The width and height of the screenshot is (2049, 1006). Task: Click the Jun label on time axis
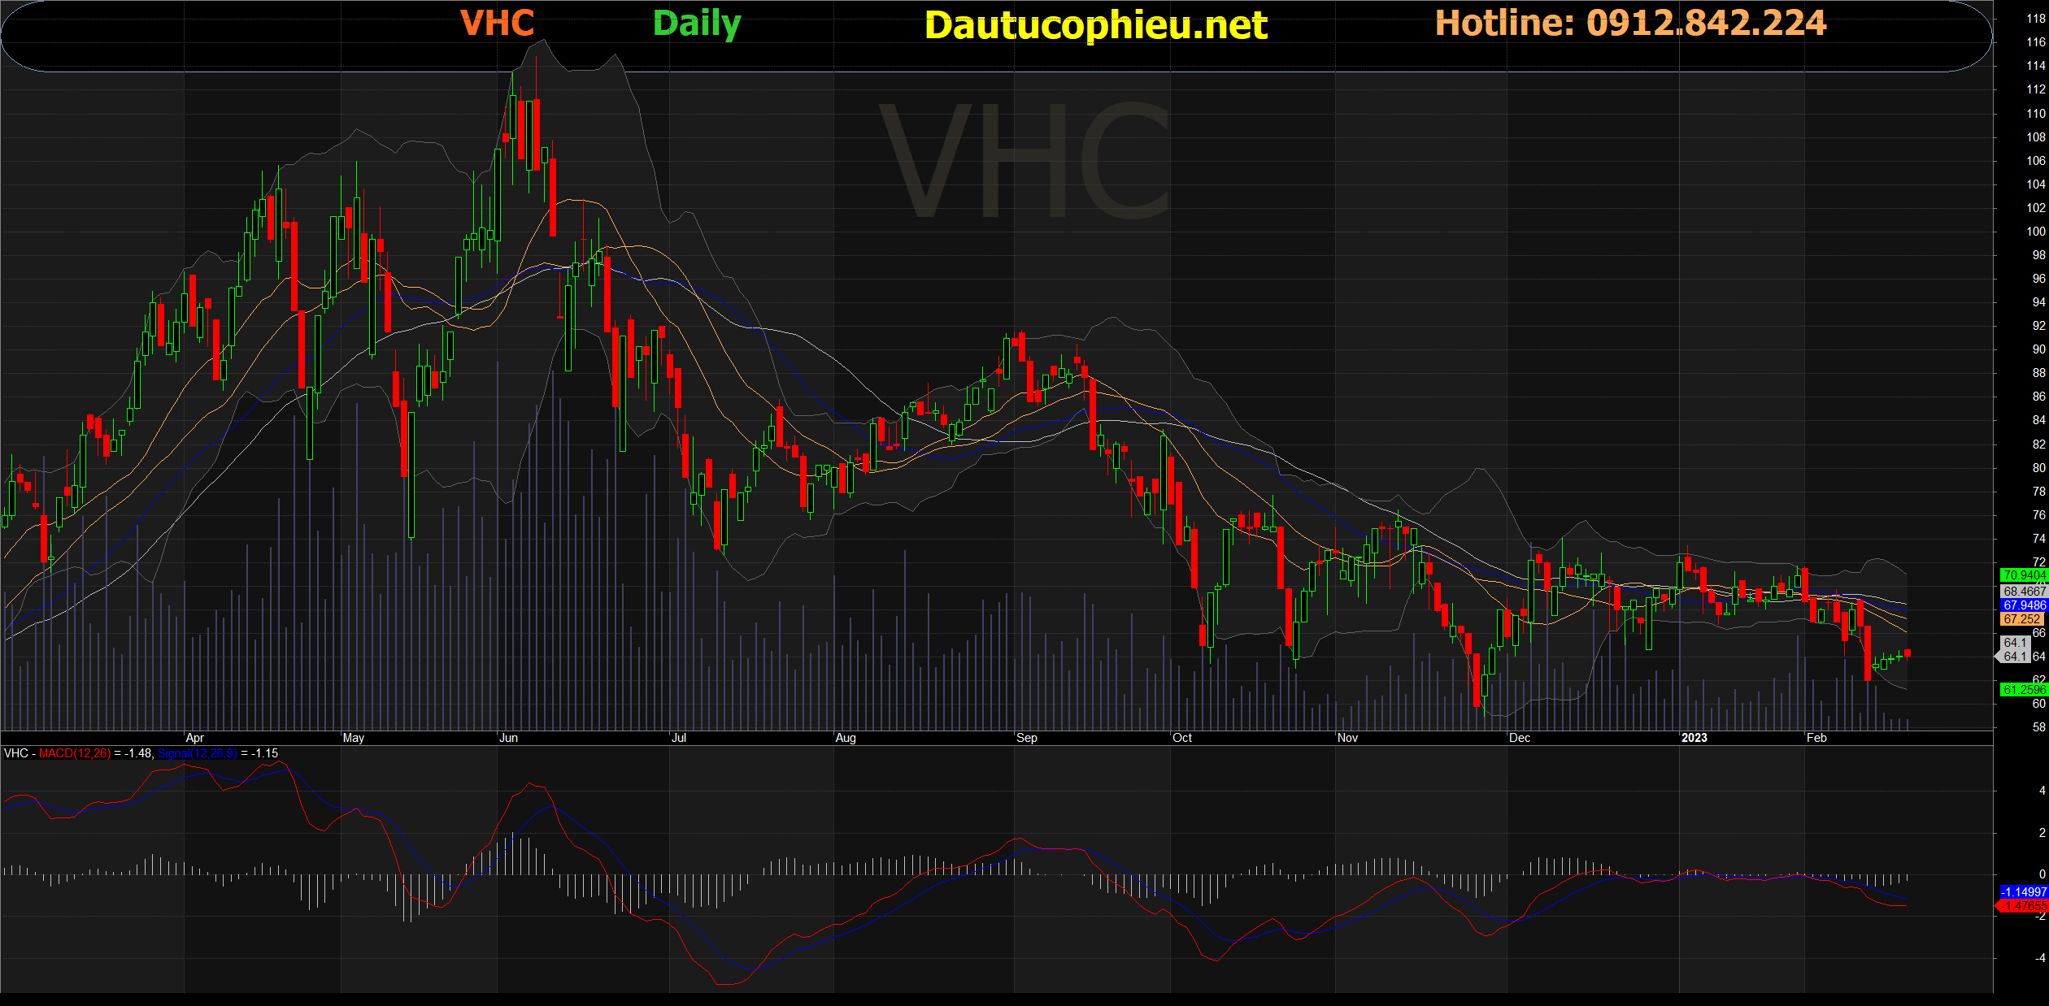pyautogui.click(x=508, y=738)
